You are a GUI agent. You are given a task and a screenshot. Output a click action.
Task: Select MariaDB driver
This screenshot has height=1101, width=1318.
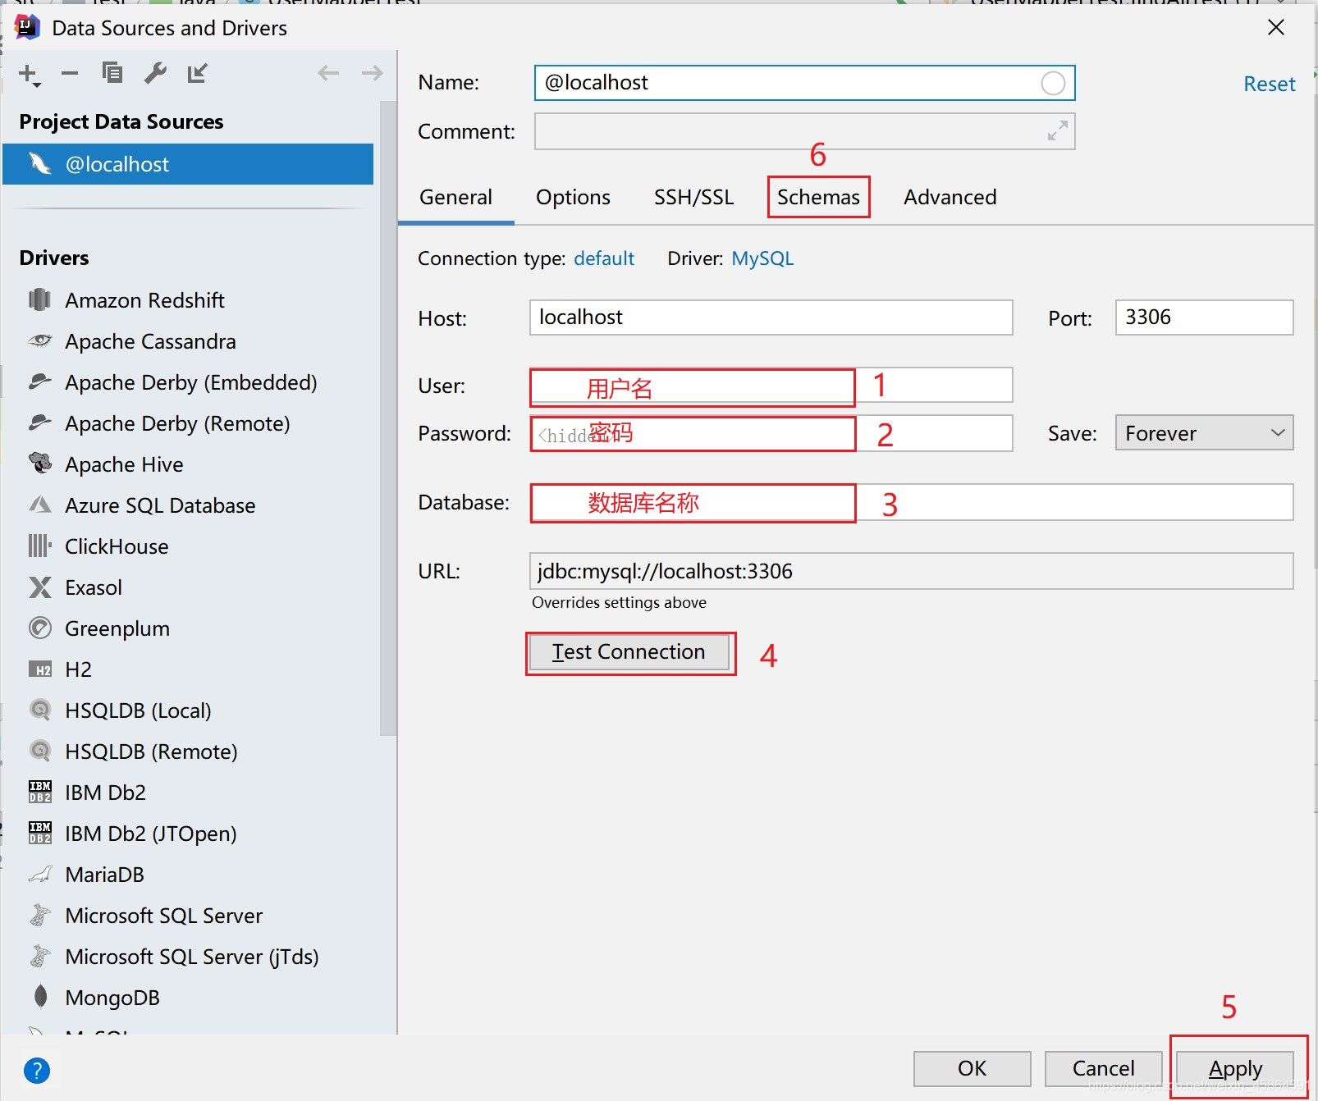click(x=188, y=875)
